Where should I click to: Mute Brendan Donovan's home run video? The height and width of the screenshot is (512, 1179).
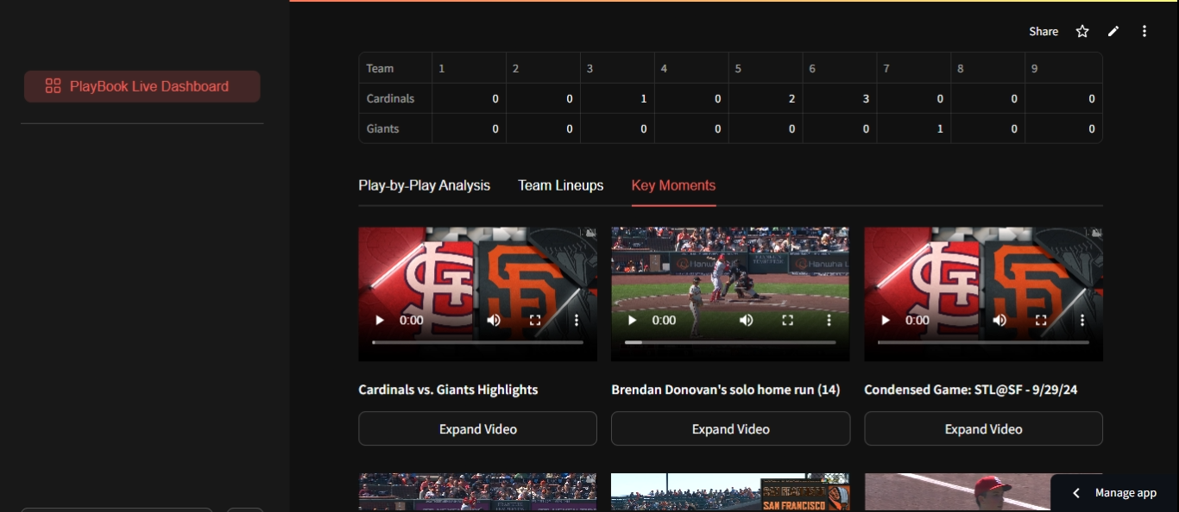point(747,320)
